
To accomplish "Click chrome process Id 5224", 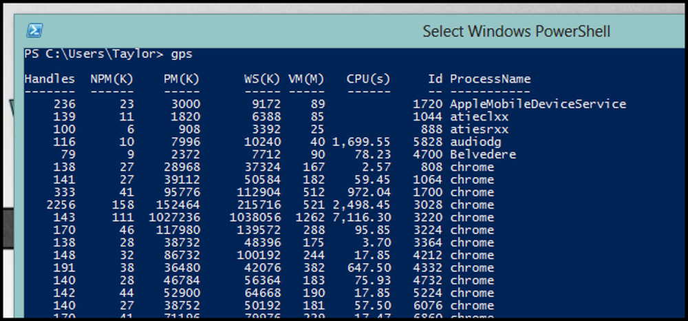I will pyautogui.click(x=428, y=293).
